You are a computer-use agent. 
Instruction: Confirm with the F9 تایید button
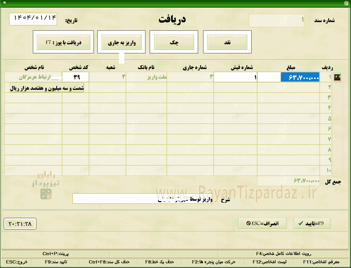pos(312,223)
